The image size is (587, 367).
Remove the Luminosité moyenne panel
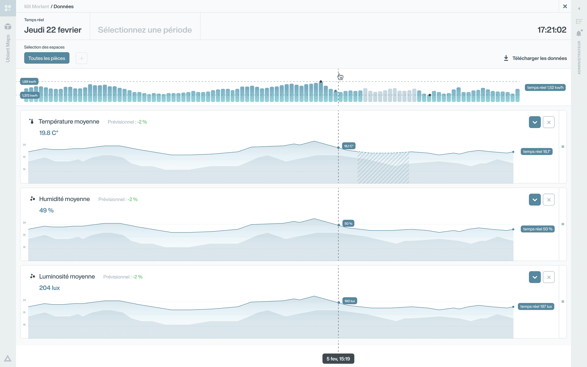click(x=549, y=277)
